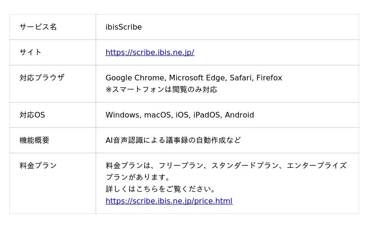Click the AI音声認識による議事録 description text

point(173,140)
